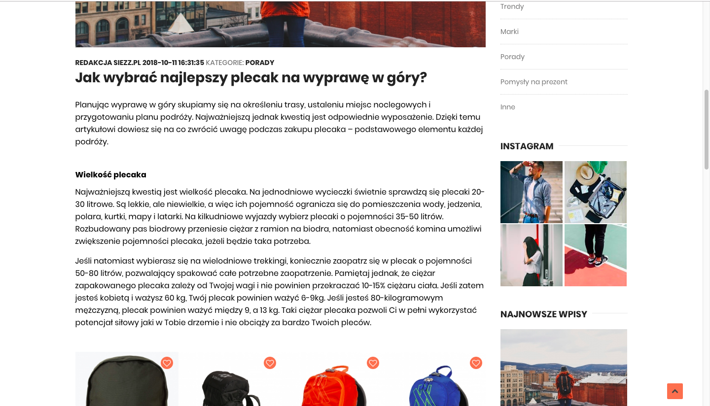Screen dimensions: 710x406
Task: View Instagram photo of sneakers on red court
Action: click(596, 255)
